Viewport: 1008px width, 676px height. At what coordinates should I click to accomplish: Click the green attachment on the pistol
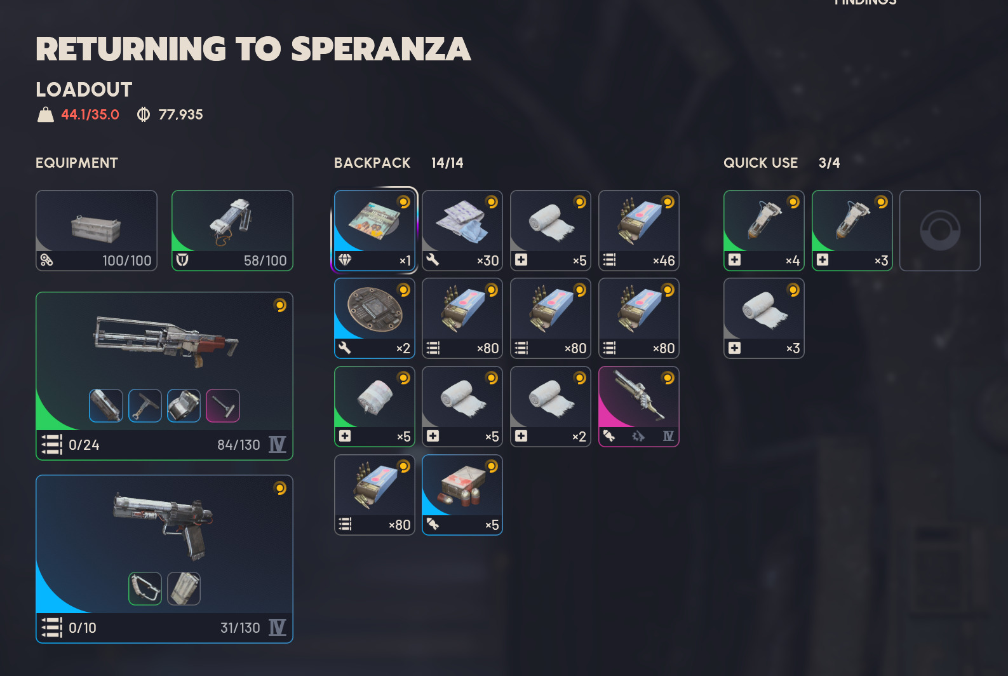click(x=145, y=588)
